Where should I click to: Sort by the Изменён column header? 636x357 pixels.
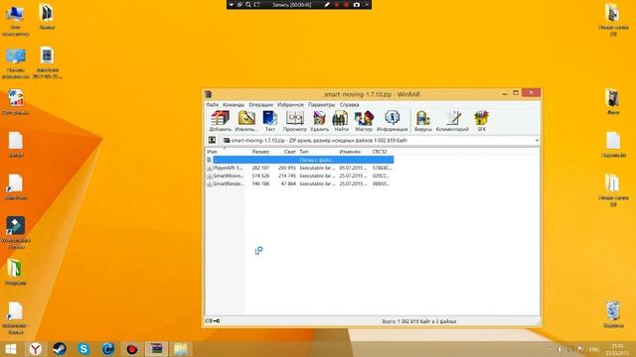coord(350,152)
